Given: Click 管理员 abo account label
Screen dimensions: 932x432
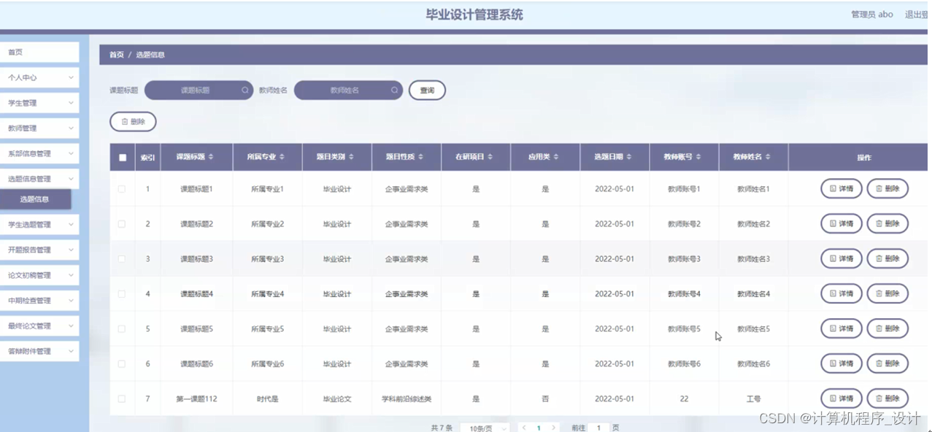Looking at the screenshot, I should (872, 15).
